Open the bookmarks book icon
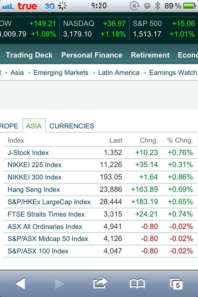The width and height of the screenshot is (198, 297). (137, 283)
